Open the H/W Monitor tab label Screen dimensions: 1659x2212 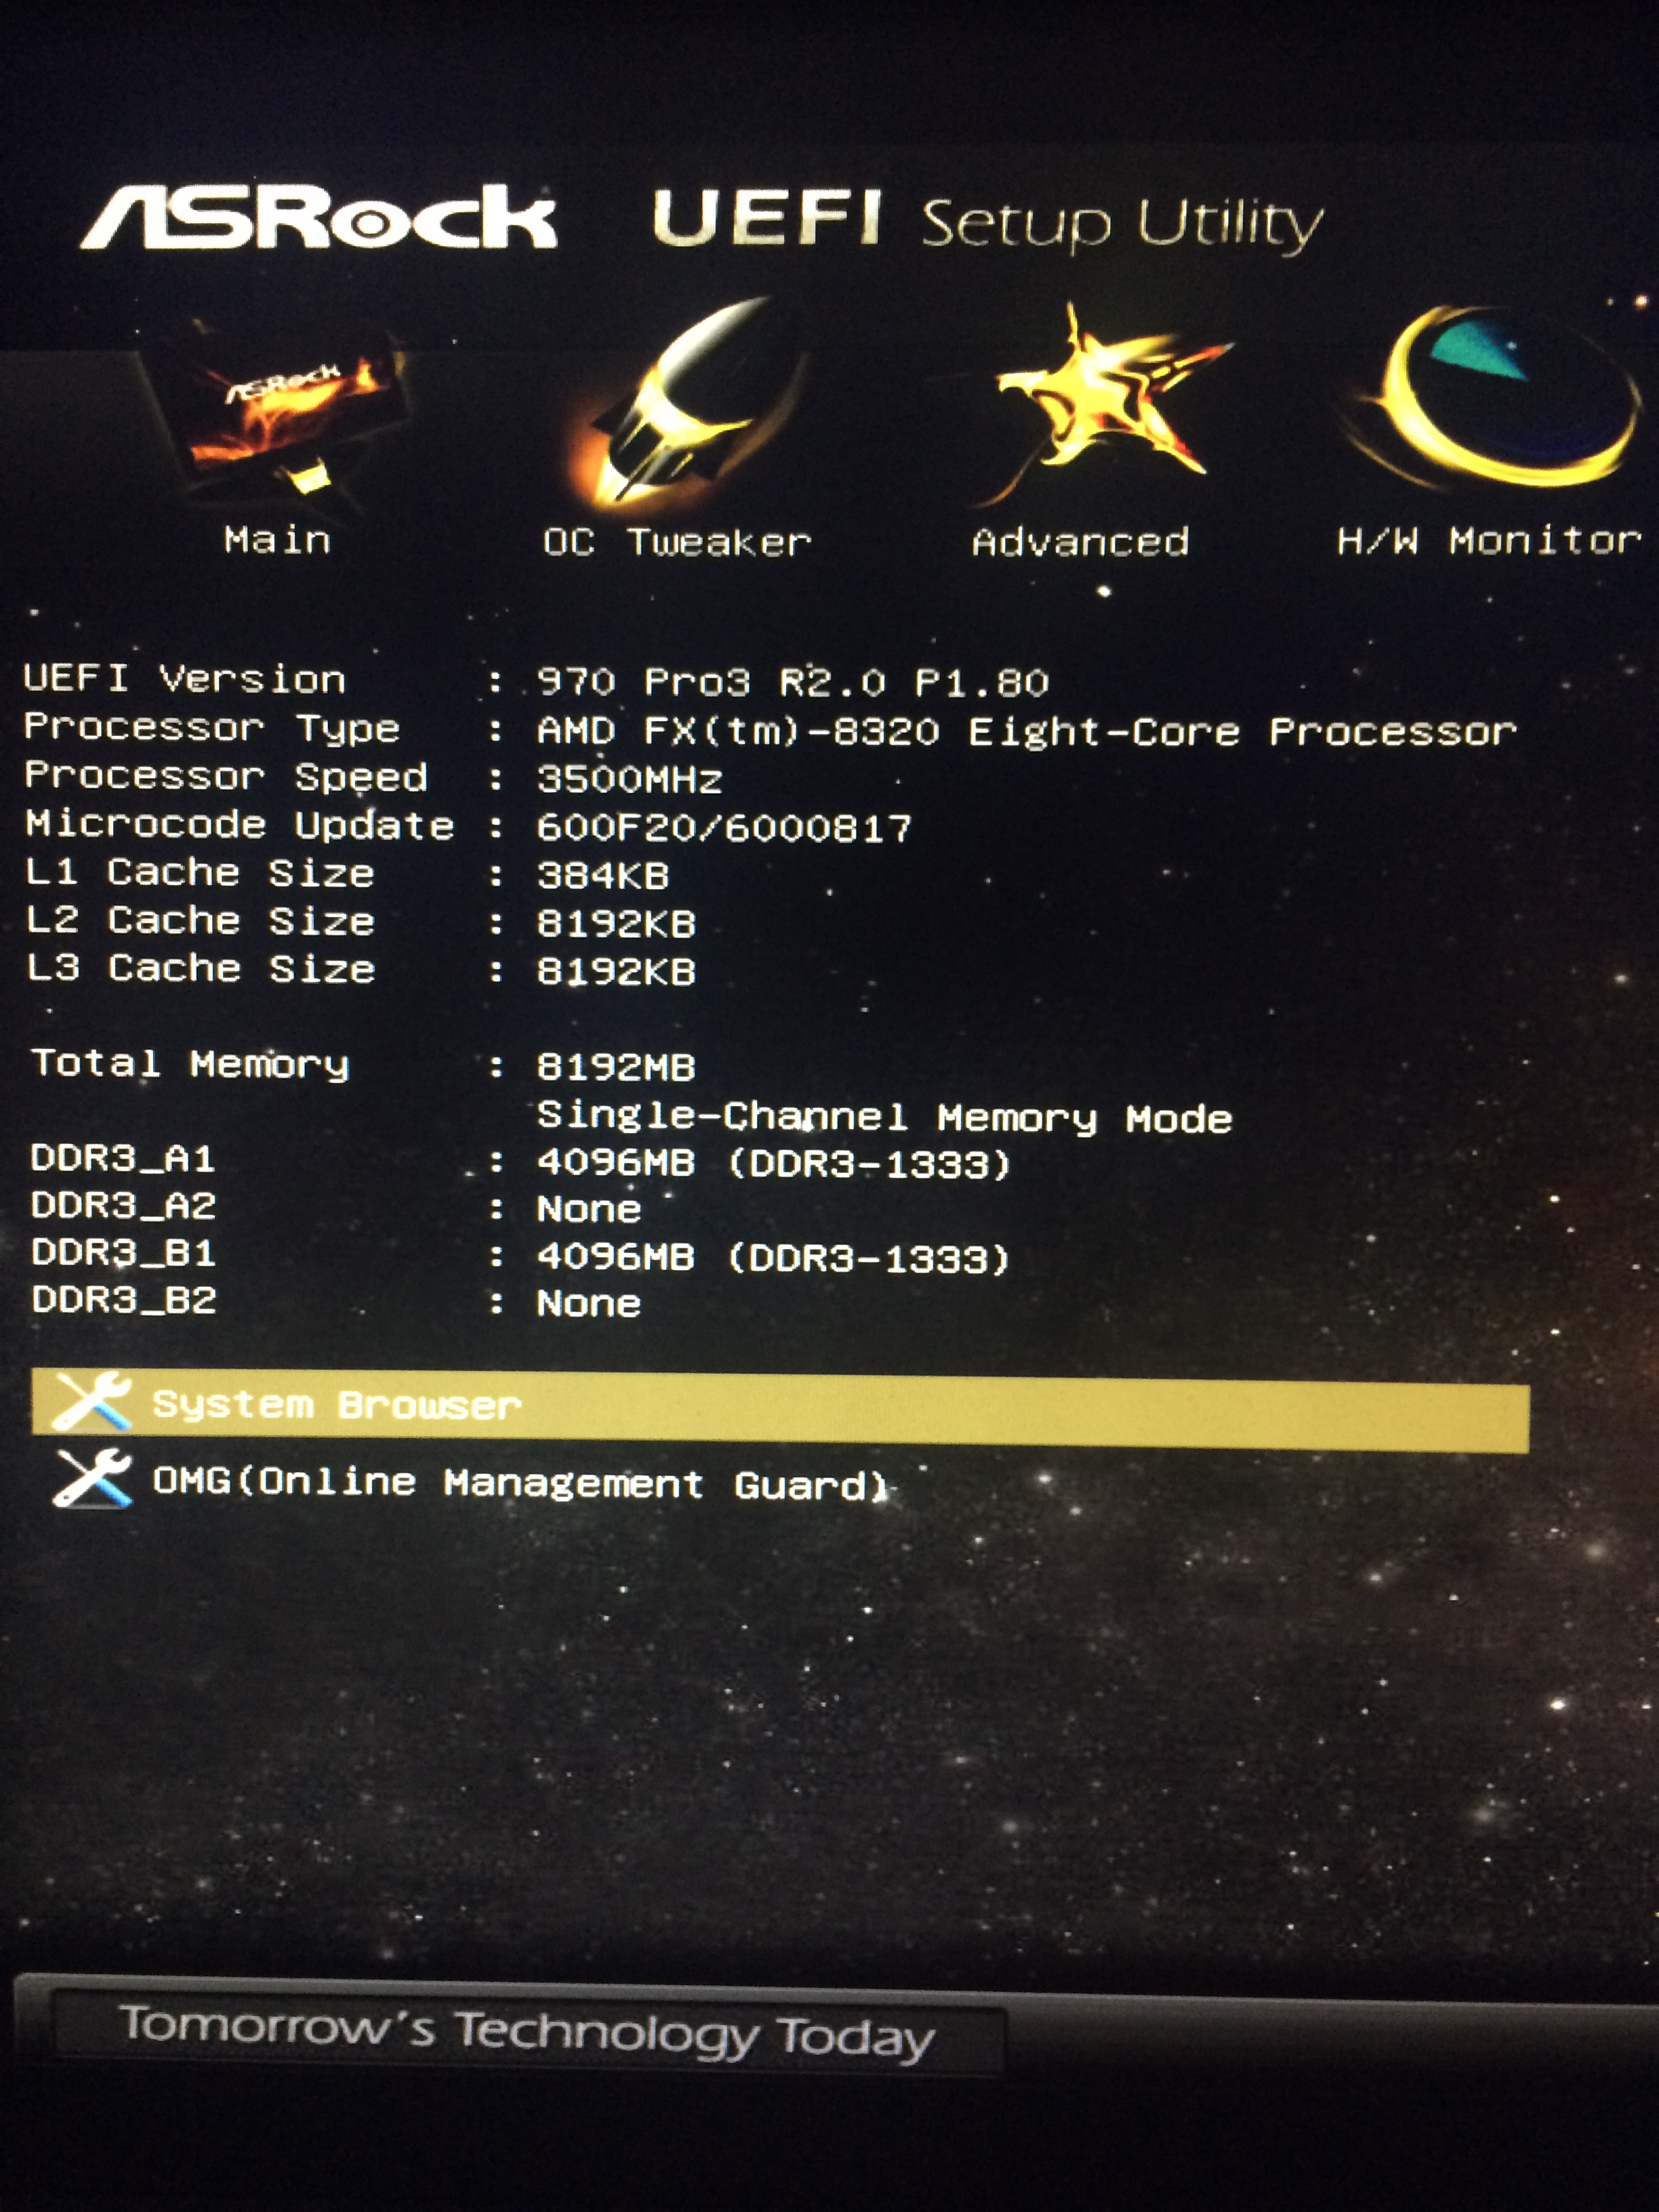[1488, 541]
